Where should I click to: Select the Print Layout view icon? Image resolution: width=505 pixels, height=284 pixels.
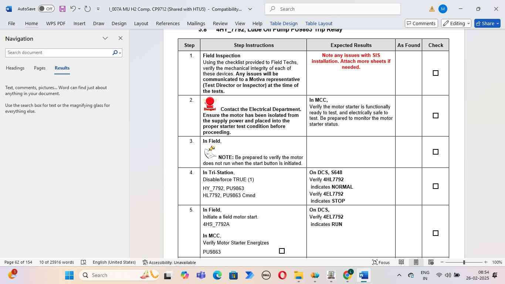pyautogui.click(x=416, y=262)
